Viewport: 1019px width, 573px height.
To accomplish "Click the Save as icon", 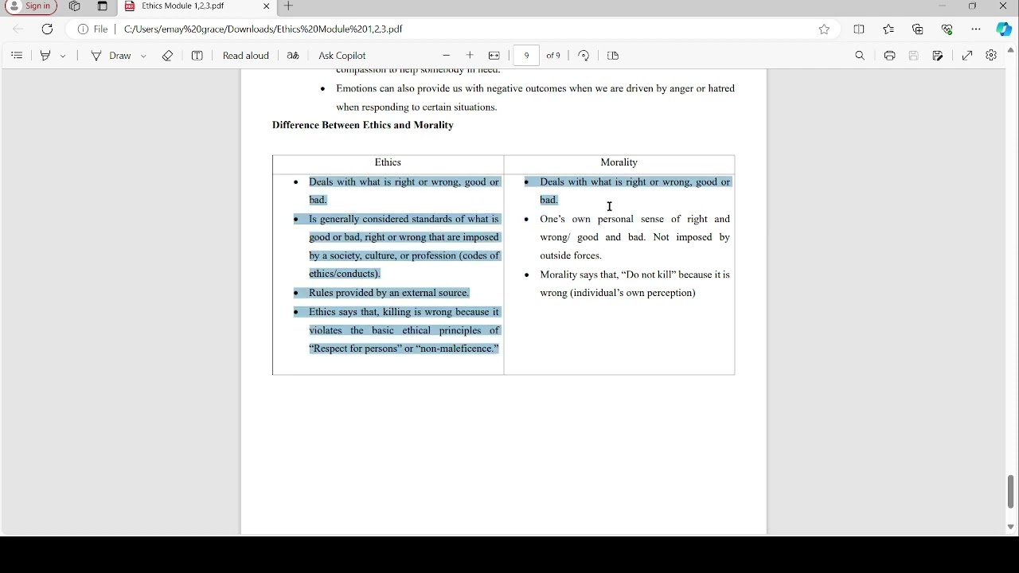I will 938,56.
